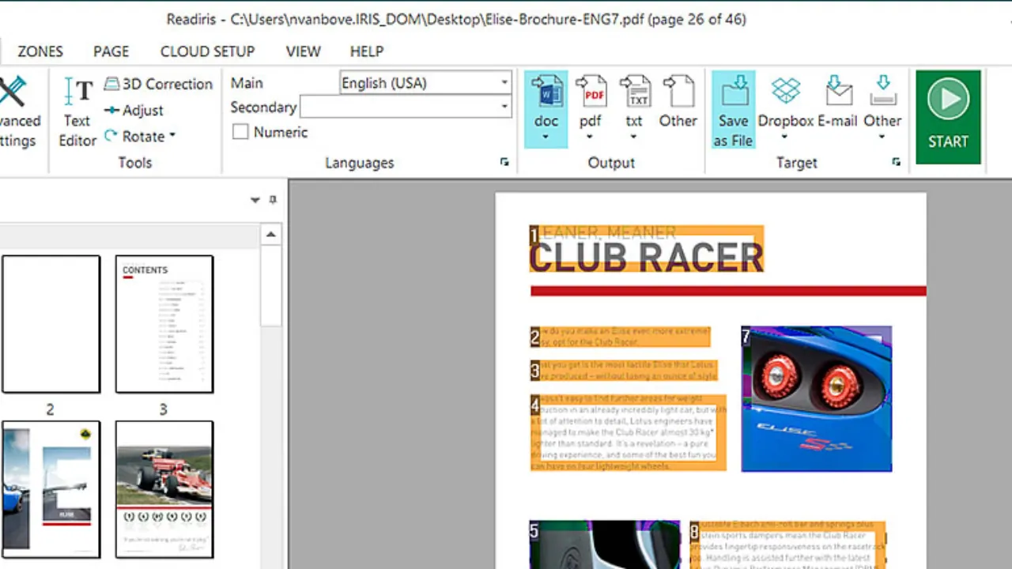
Task: Apply 3D Correction to the page
Action: pyautogui.click(x=158, y=84)
